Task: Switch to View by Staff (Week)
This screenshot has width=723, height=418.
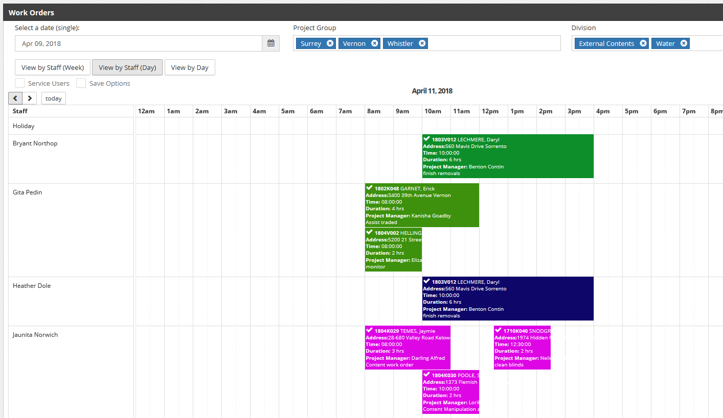Action: click(x=53, y=67)
